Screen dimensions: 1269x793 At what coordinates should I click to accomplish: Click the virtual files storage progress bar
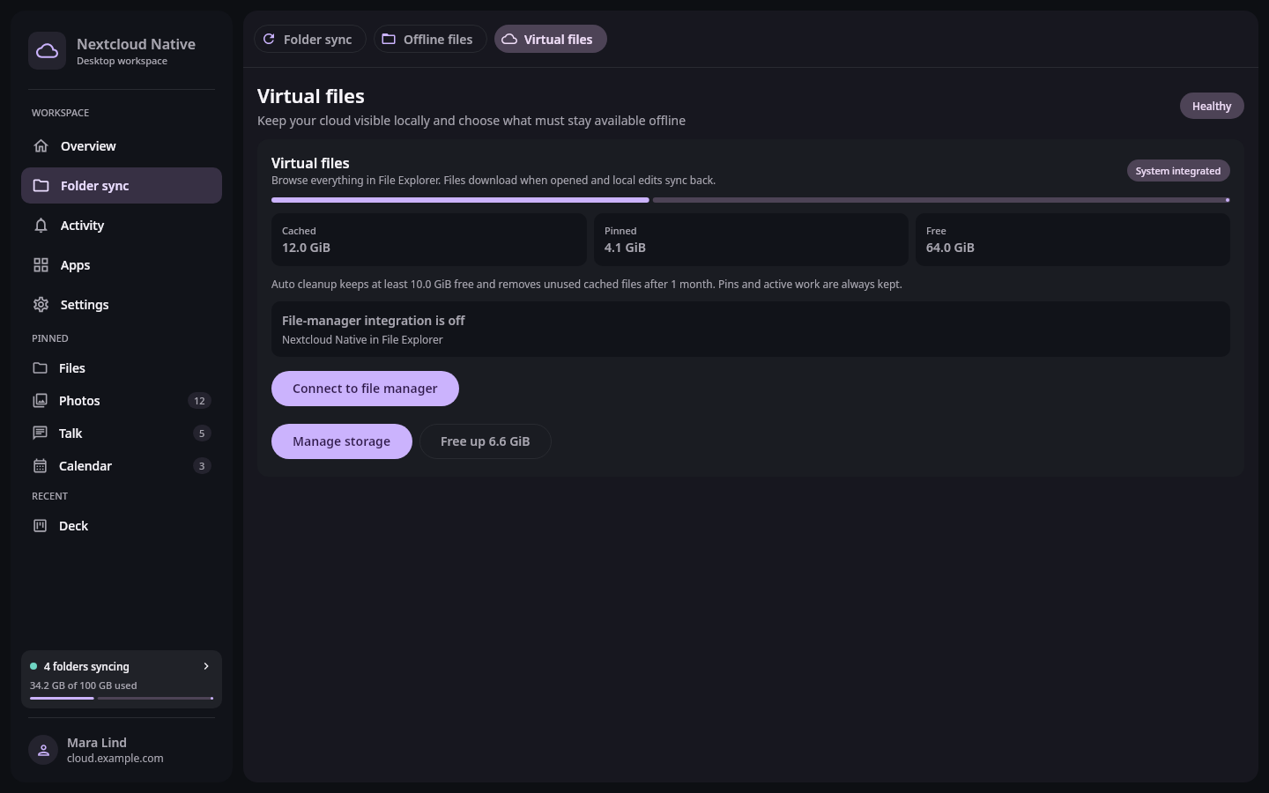[x=751, y=200]
